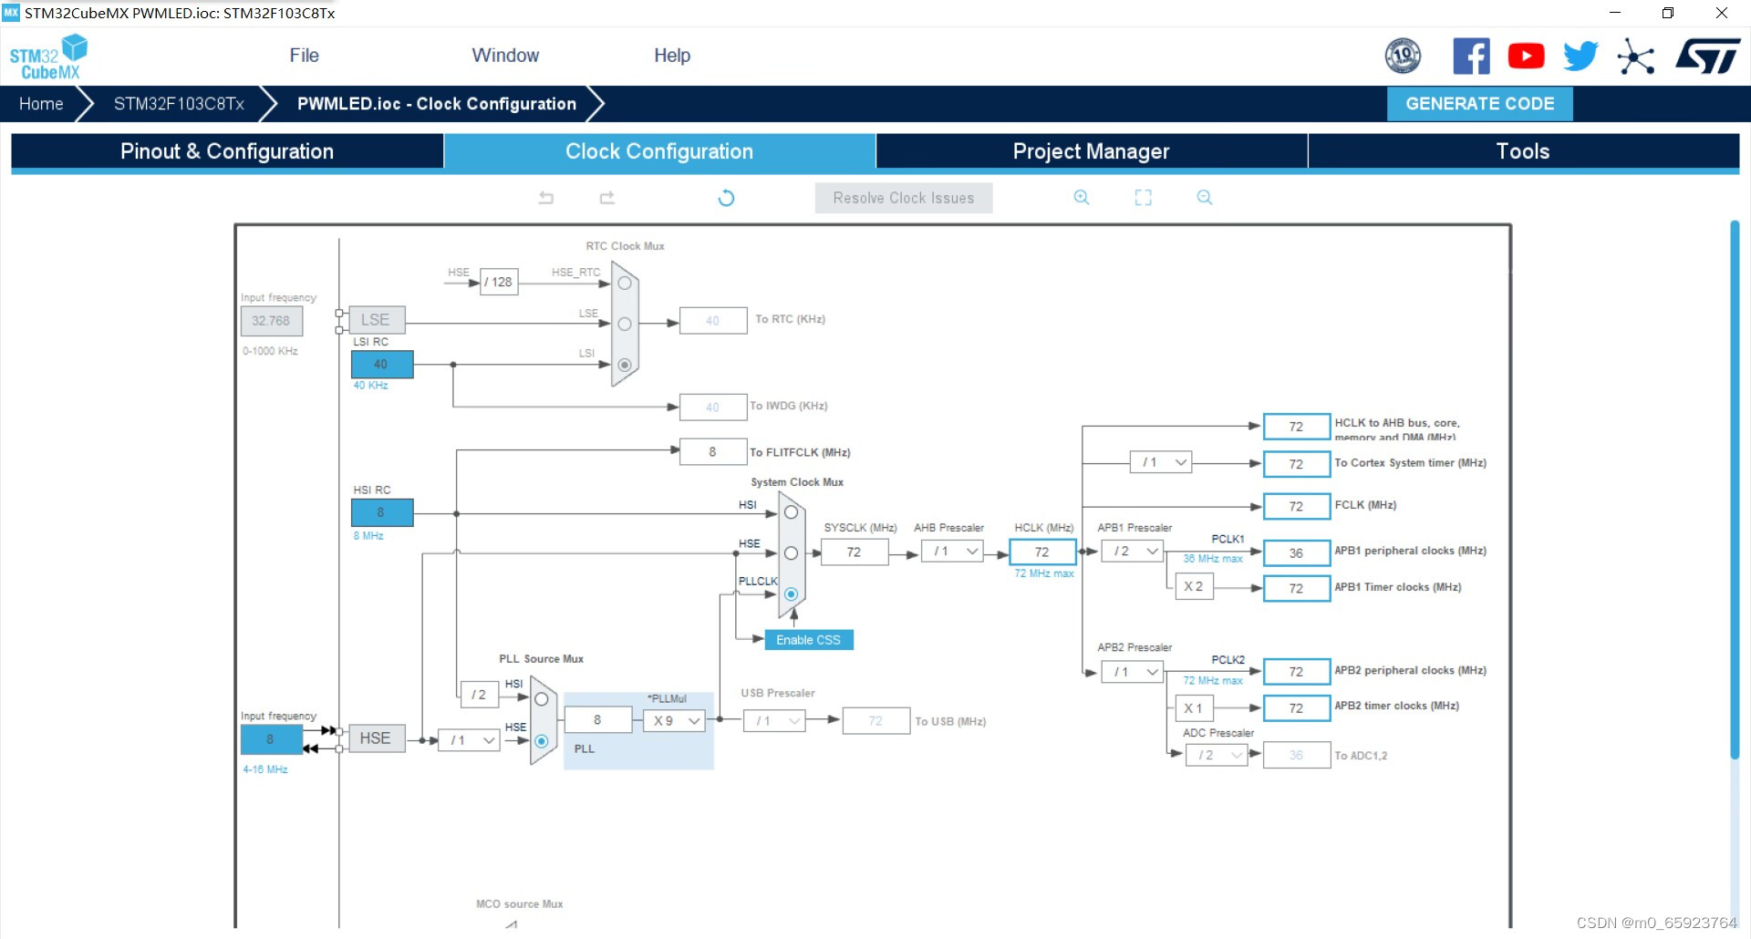Screen dimensions: 1751x939
Task: Open the AHB Prescaler dropdown
Action: pyautogui.click(x=952, y=552)
